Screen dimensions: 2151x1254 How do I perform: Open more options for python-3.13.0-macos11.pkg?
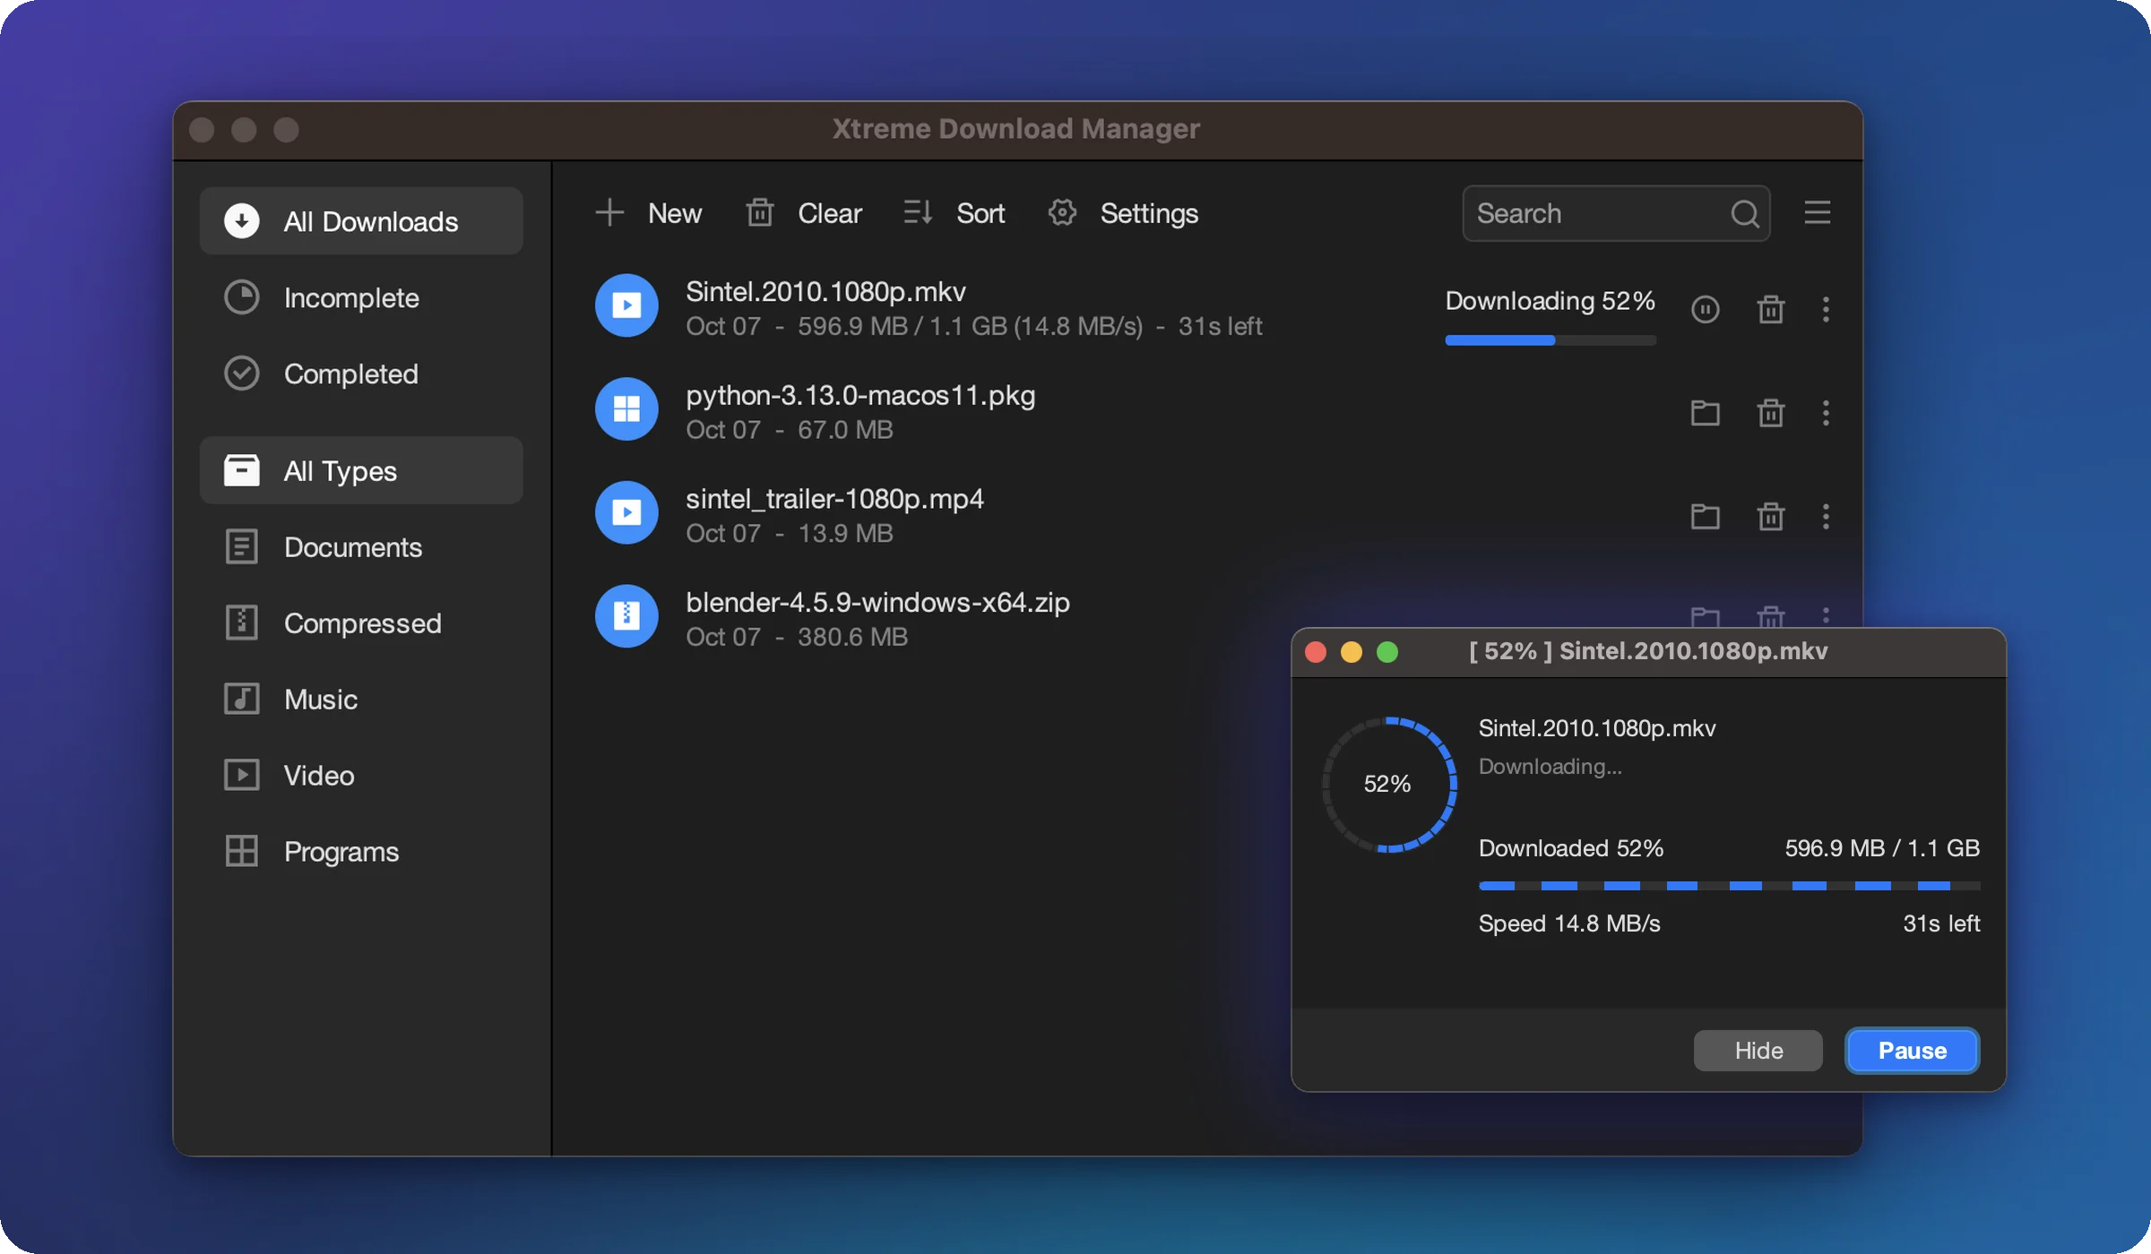(x=1826, y=413)
